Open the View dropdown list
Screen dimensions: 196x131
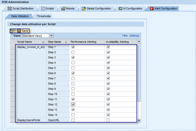coord(51,35)
